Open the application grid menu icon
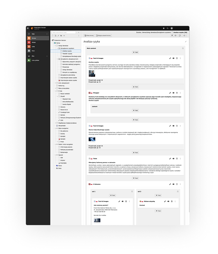The image size is (218, 254). coord(28,28)
